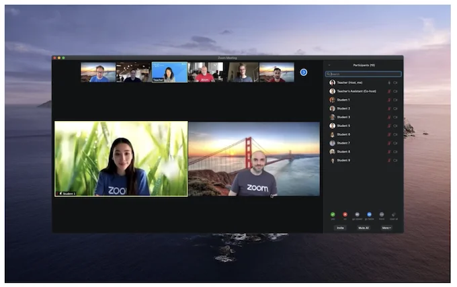Click Student 5's camera icon
The height and width of the screenshot is (287, 457).
(395, 126)
